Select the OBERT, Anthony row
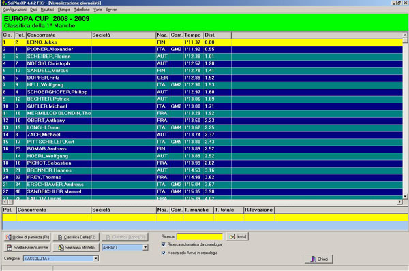 (202, 121)
